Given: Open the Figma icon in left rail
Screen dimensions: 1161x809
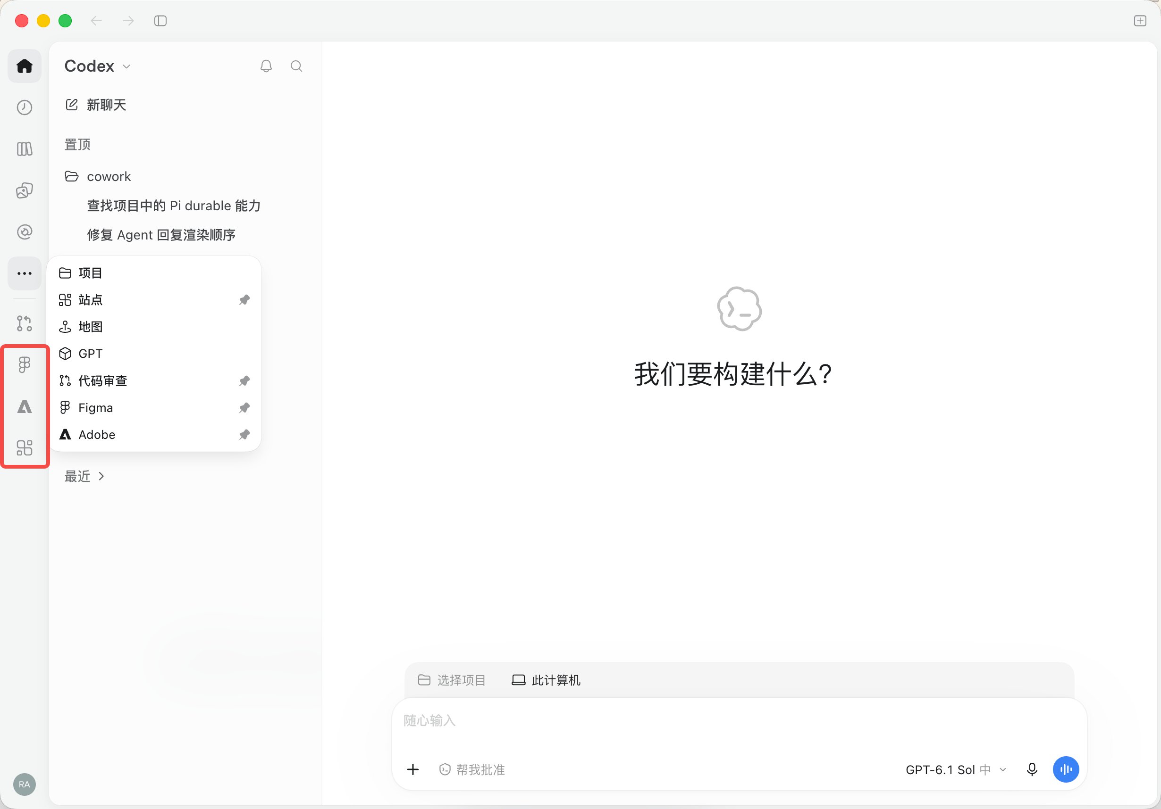Looking at the screenshot, I should pyautogui.click(x=24, y=364).
